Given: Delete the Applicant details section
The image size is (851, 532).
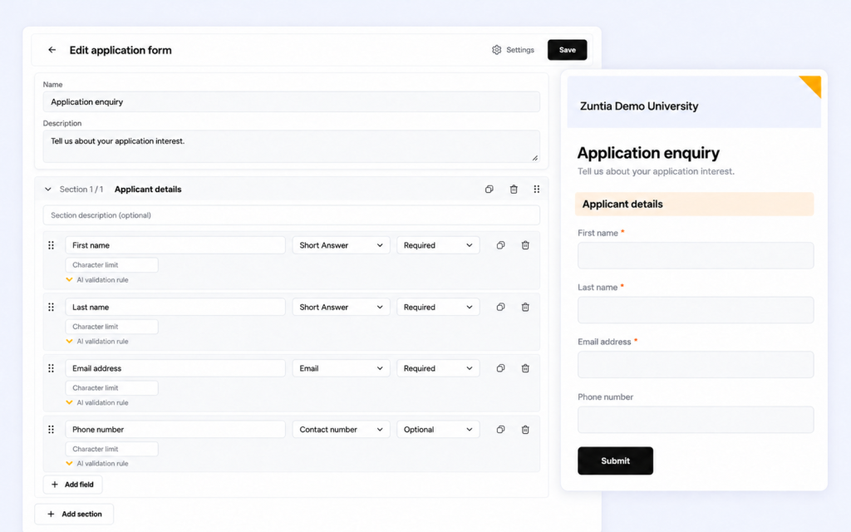Looking at the screenshot, I should click(514, 190).
